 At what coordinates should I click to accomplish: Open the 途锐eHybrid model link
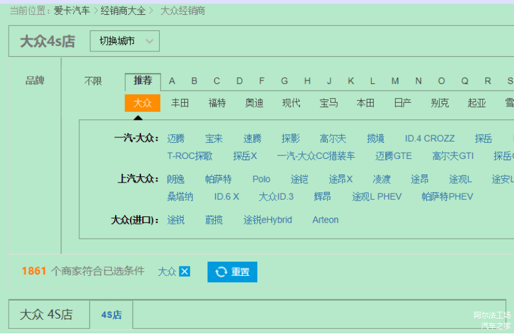click(x=267, y=220)
